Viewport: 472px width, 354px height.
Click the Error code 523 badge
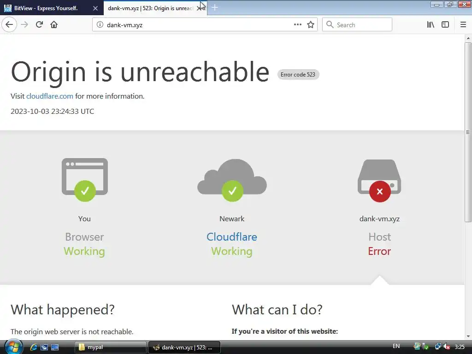(298, 75)
